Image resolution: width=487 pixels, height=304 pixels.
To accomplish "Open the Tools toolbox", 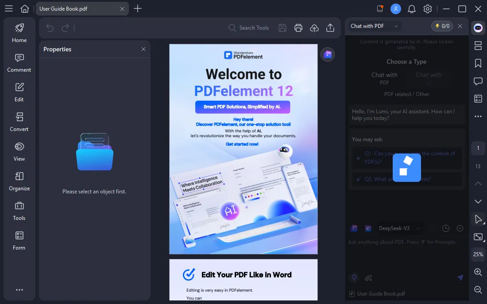I will tap(19, 211).
